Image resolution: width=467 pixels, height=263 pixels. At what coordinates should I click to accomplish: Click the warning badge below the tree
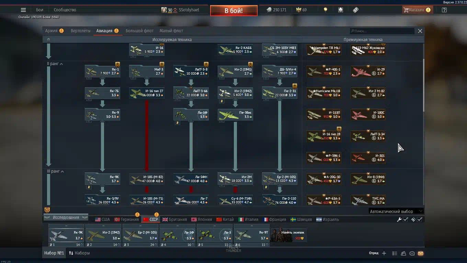(47, 210)
